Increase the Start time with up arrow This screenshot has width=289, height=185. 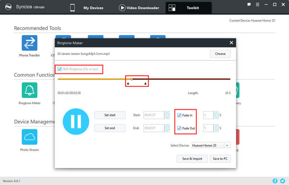tap(167, 113)
